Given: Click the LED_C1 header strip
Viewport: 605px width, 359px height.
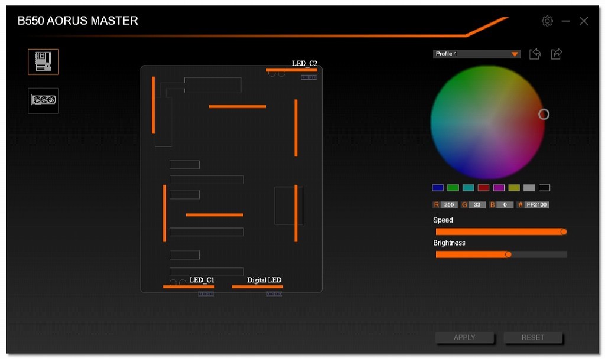Looking at the screenshot, I should tap(188, 286).
